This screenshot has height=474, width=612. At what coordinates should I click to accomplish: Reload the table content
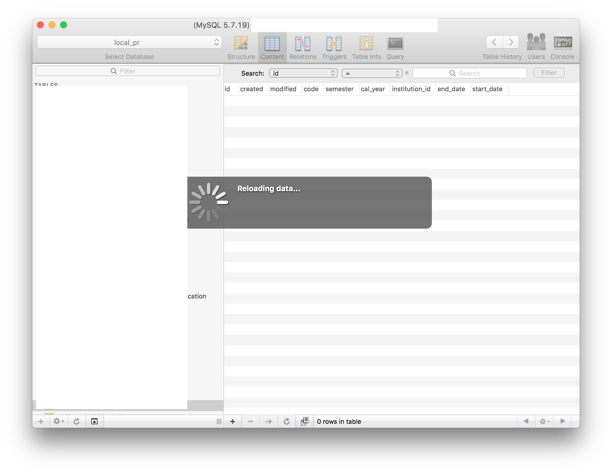coord(287,421)
